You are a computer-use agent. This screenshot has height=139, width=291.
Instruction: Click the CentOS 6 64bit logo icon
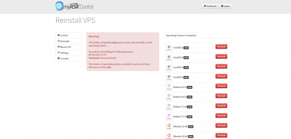(169, 77)
